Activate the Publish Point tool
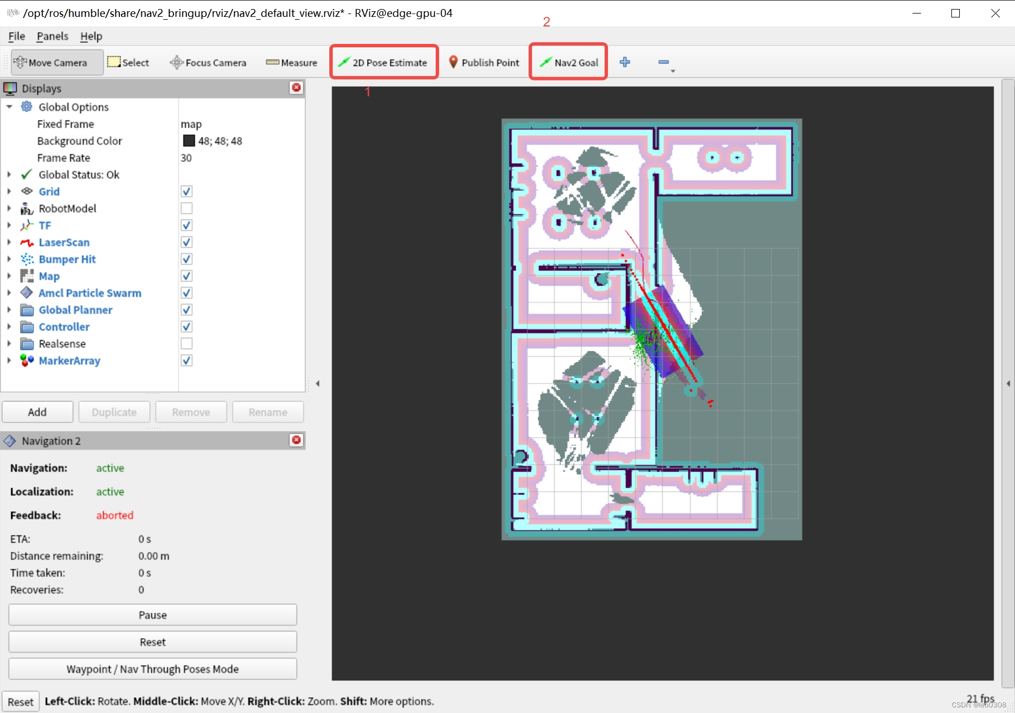This screenshot has height=713, width=1015. (484, 62)
